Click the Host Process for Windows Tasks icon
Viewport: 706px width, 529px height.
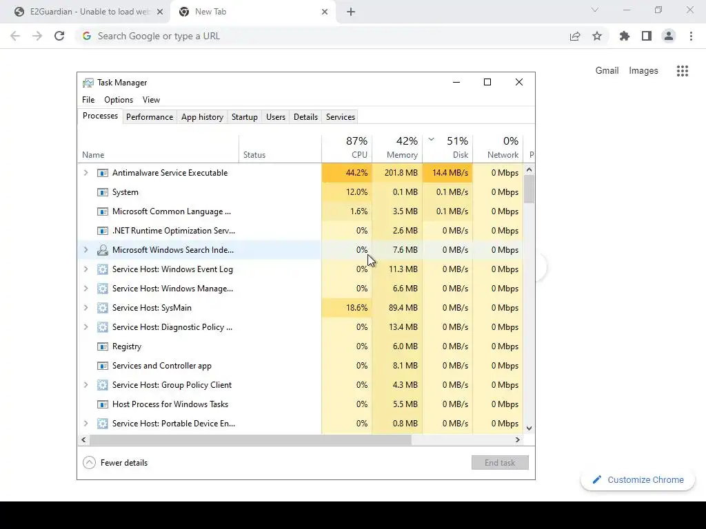click(x=103, y=404)
